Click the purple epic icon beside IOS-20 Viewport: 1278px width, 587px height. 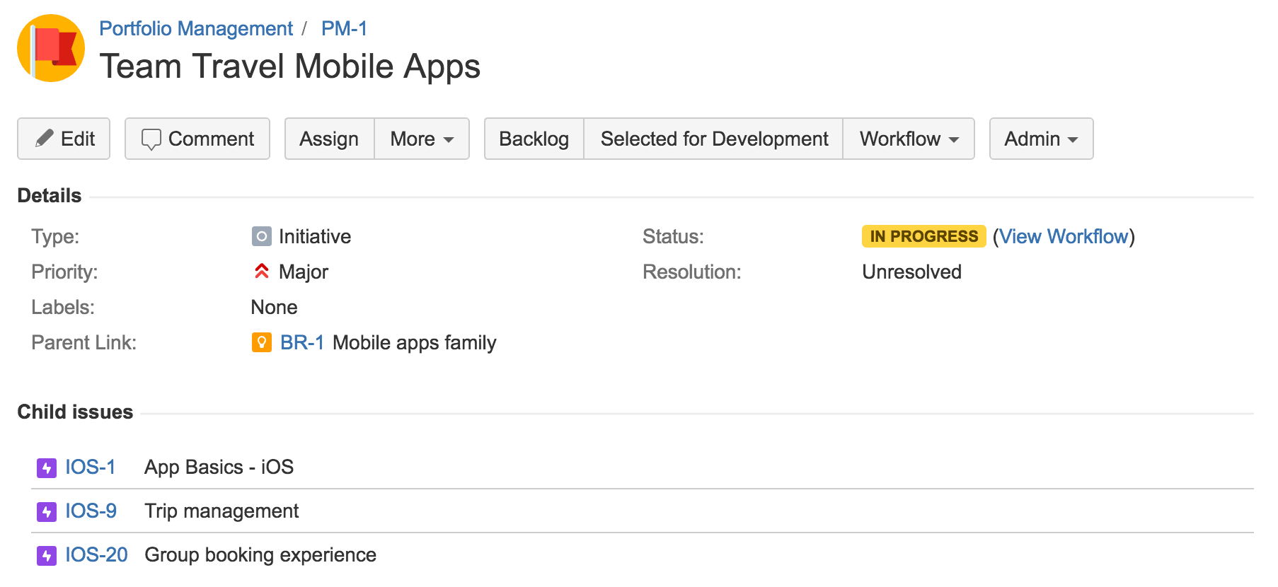pyautogui.click(x=47, y=555)
